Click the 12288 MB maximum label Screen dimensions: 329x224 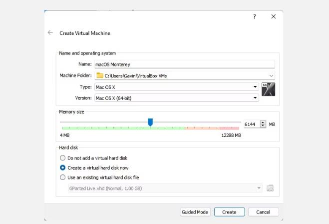point(231,135)
